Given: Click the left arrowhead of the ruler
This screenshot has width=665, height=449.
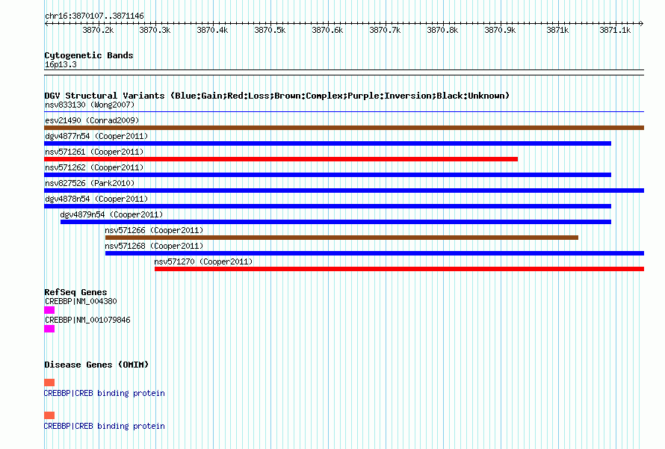Looking at the screenshot, I should click(x=46, y=23).
